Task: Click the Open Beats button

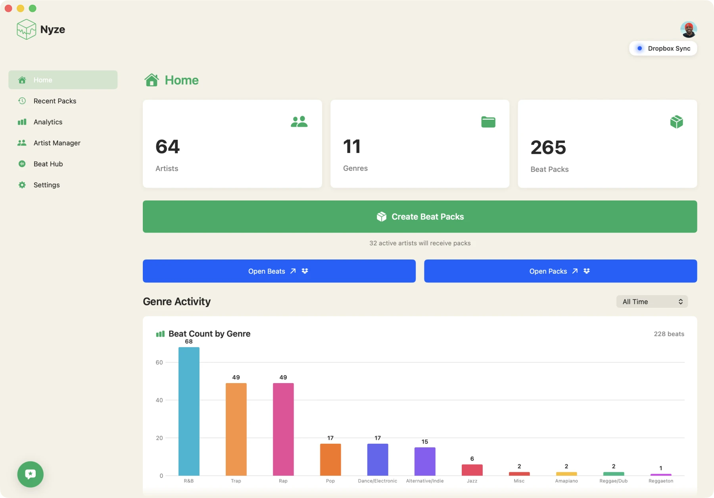Action: 279,271
